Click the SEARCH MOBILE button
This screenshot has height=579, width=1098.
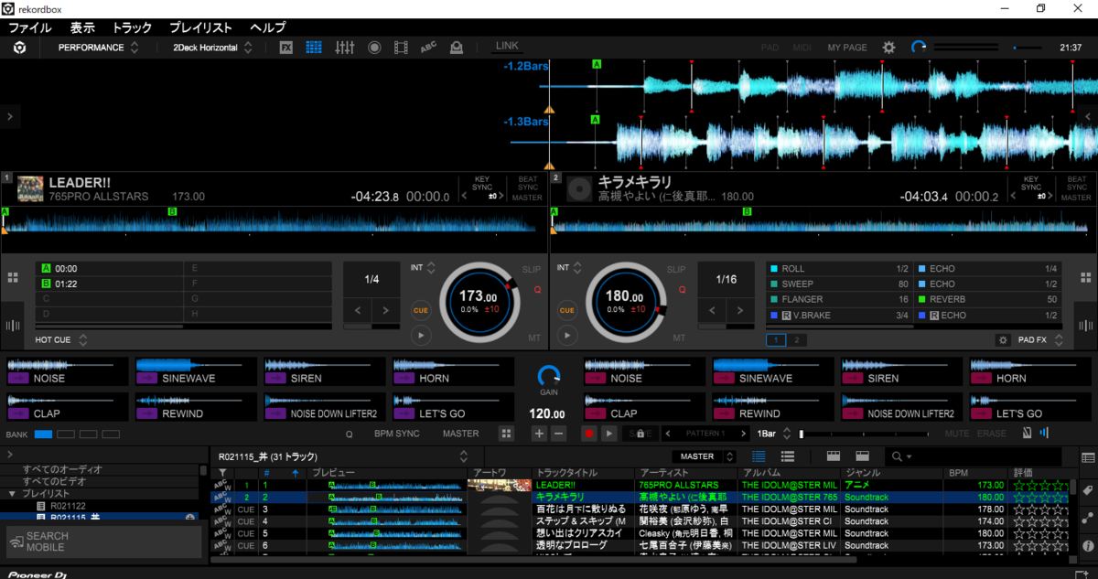coord(103,541)
